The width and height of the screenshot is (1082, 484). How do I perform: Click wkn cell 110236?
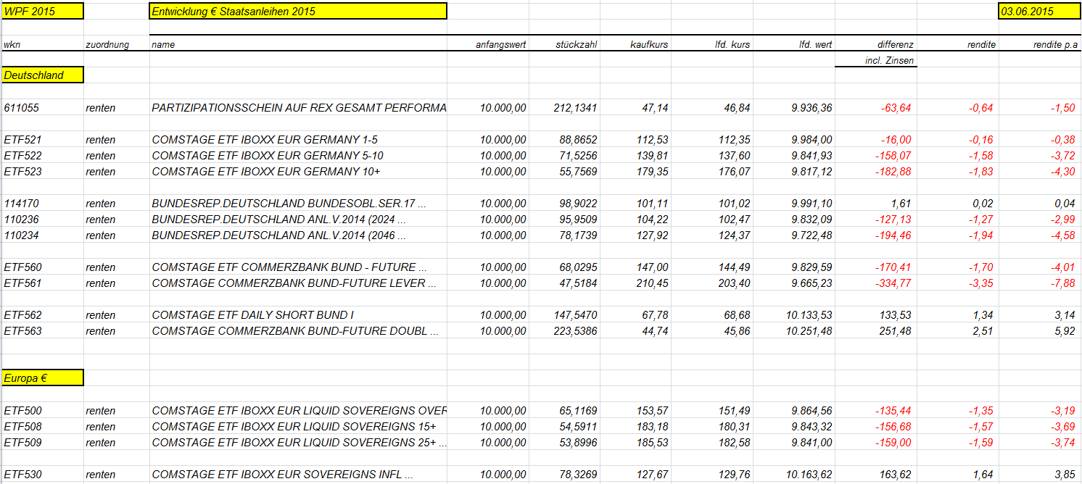coord(42,220)
